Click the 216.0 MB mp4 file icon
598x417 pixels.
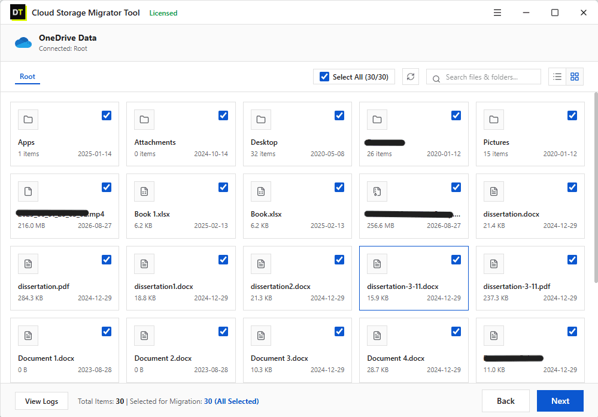coord(28,191)
